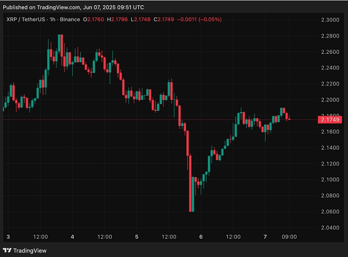Viewport: 348px width, 257px height.
Task: Select the green candle peaking near 2.2800
Action: click(59, 43)
